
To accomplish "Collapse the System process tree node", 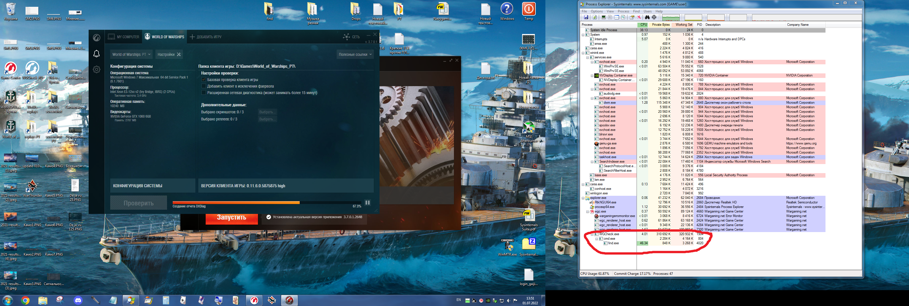I will [x=583, y=35].
